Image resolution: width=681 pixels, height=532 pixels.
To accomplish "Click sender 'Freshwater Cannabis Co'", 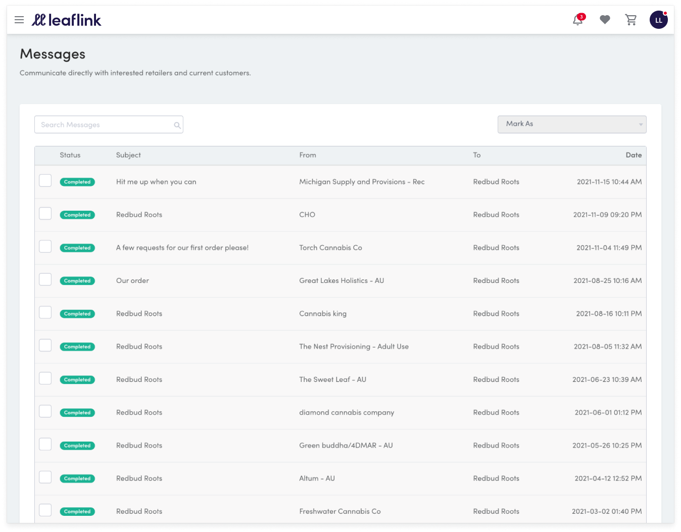I will (340, 511).
